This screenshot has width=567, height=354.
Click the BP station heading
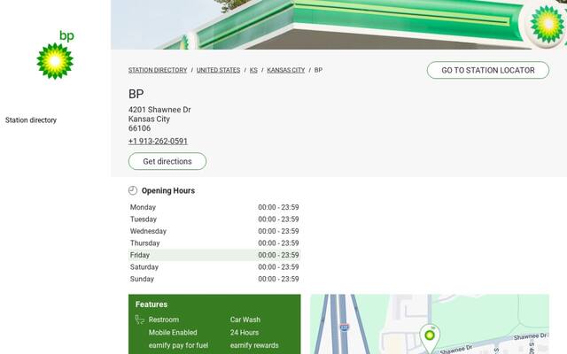pos(136,94)
